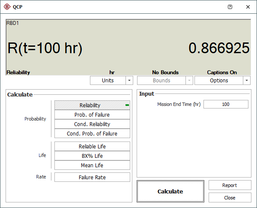Open the help icon in title bar
Screen dimensions: 257x208
click(x=230, y=7)
